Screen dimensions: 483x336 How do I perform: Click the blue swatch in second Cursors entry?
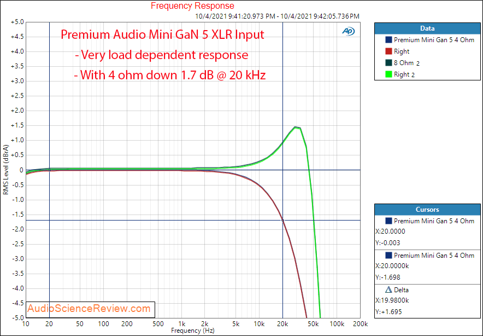pyautogui.click(x=388, y=256)
